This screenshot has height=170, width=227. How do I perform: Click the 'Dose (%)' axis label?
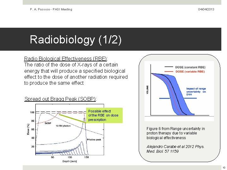[28, 129]
